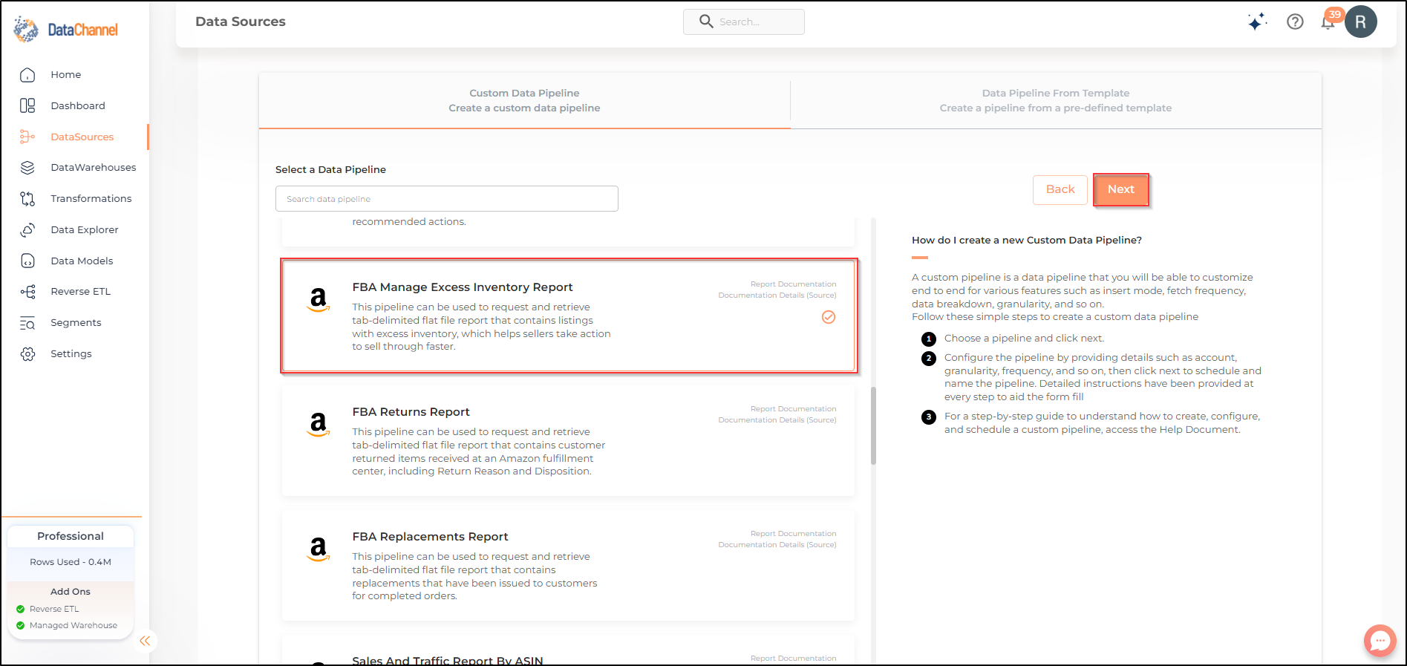
Task: Click Amazon logo on FBA Returns Report
Action: (x=319, y=424)
